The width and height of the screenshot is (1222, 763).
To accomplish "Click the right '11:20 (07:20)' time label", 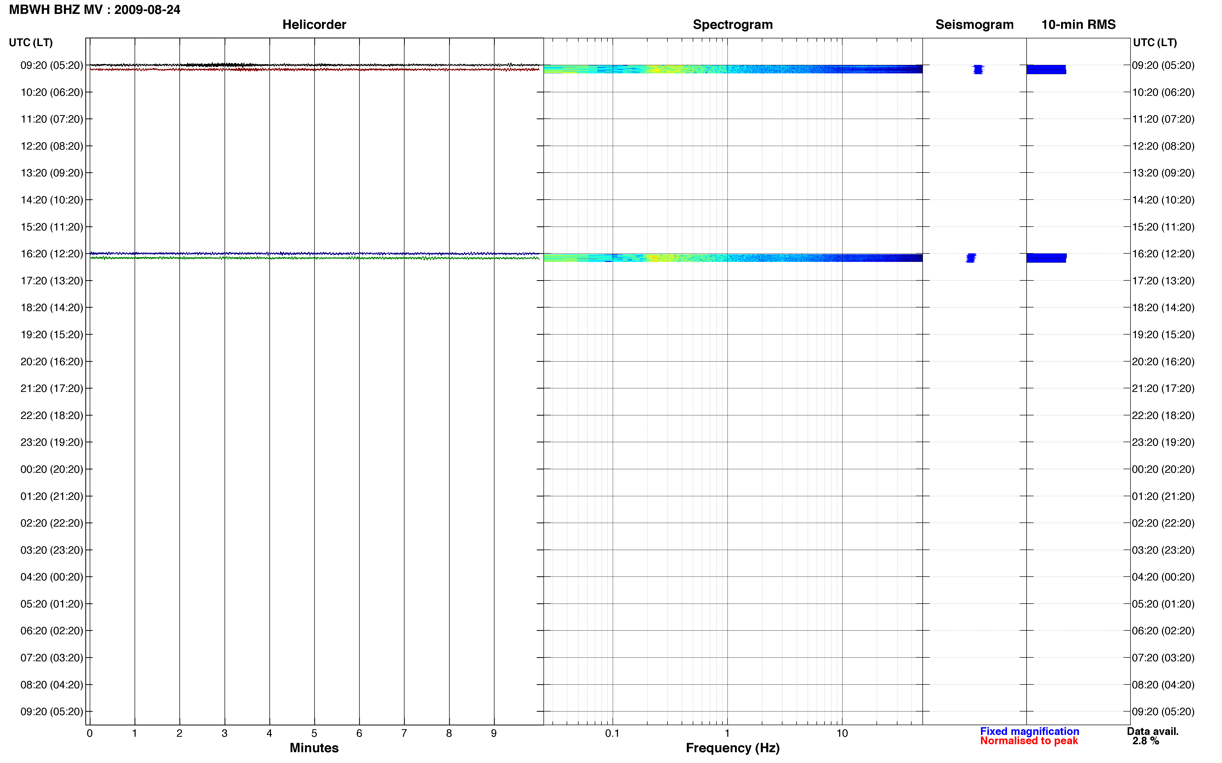I will coord(1163,119).
